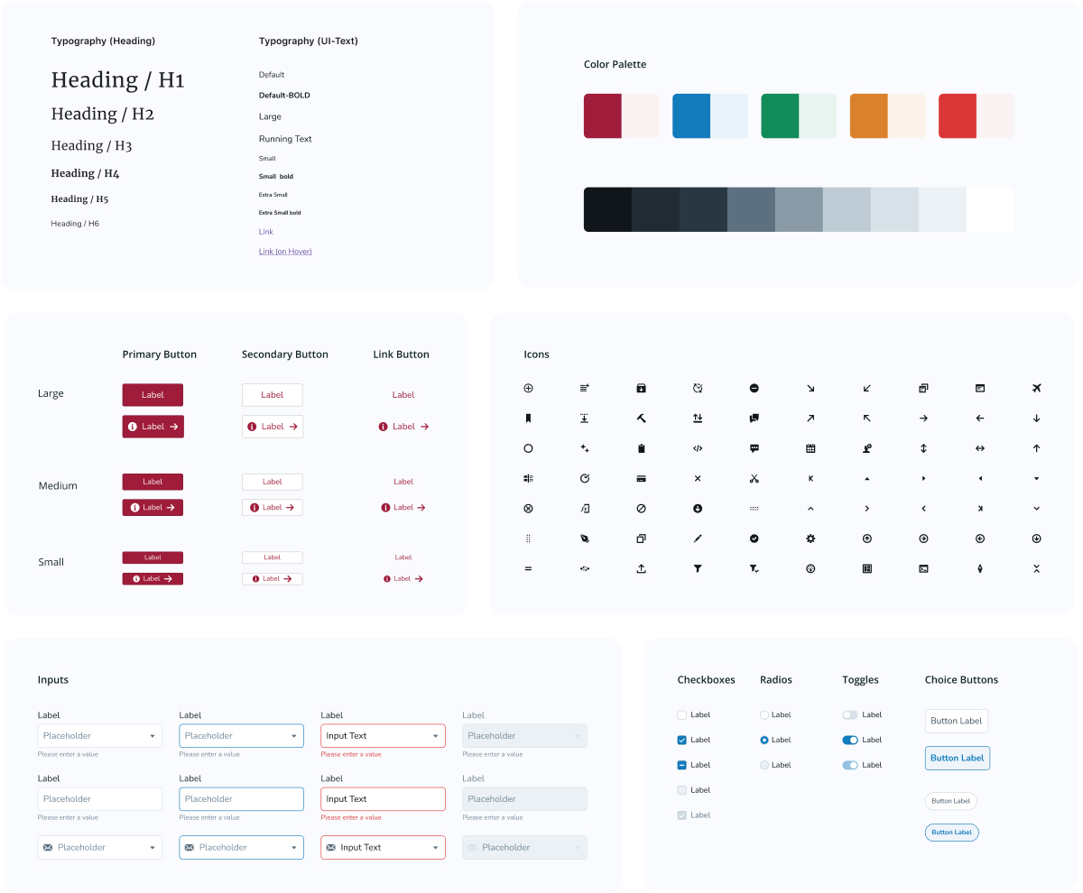Click the prohibited slash-circle icon

pyautogui.click(x=641, y=509)
